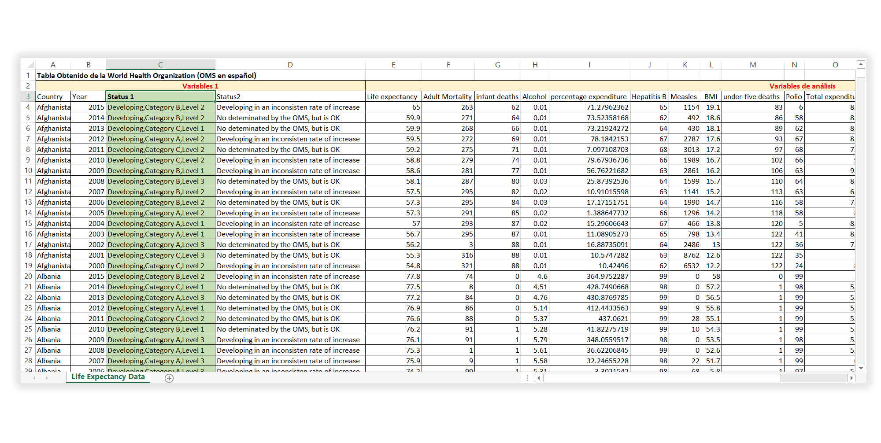Click the horizontal scrollbar thumb
881x443 pixels.
point(662,378)
